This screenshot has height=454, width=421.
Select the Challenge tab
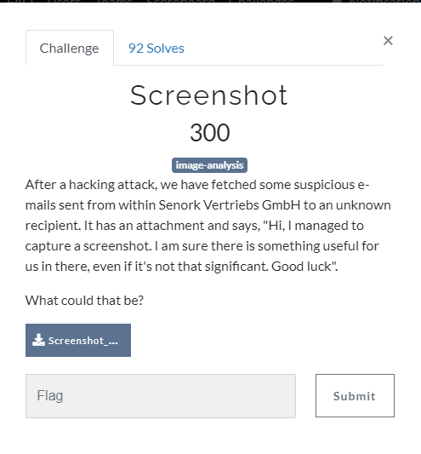(x=70, y=48)
